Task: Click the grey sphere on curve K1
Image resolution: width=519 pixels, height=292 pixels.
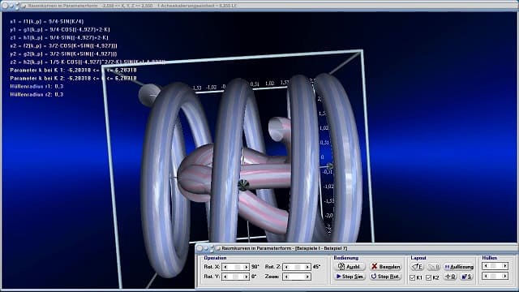Action: (149, 95)
